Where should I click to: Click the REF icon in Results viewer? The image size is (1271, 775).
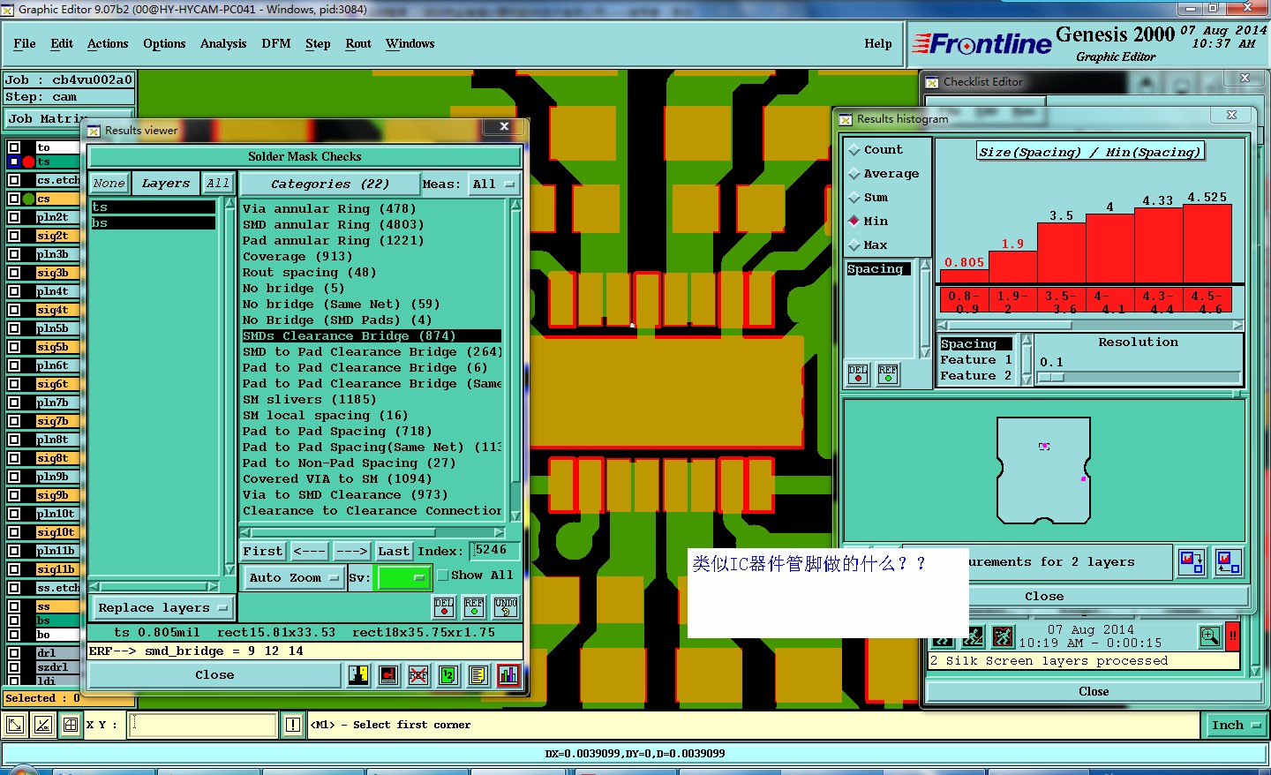pyautogui.click(x=474, y=607)
